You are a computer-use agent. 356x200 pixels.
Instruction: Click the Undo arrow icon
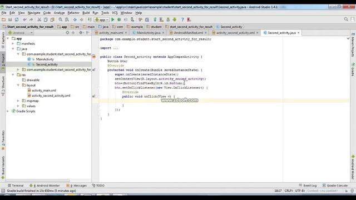tap(24, 20)
